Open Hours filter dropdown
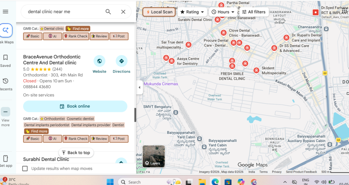Image resolution: width=349 pixels, height=185 pixels. [223, 12]
